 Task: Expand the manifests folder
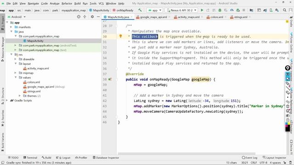pos(11,27)
